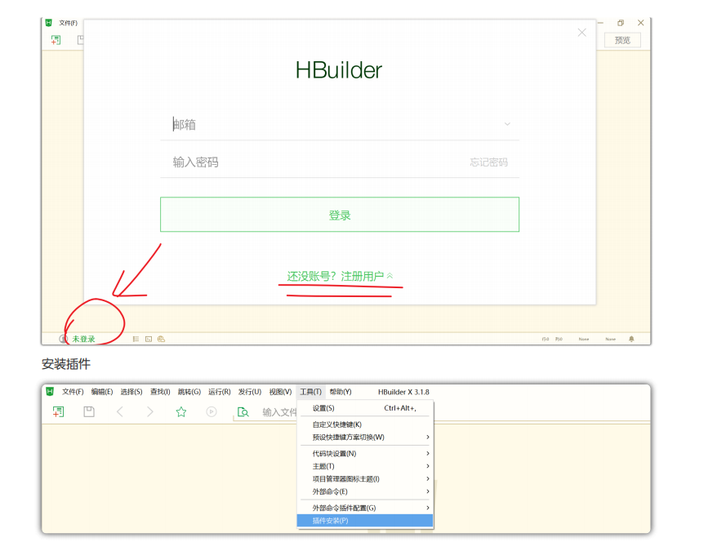726x542 pixels.
Task: Expand the 外部命令(E) submenu
Action: point(365,491)
